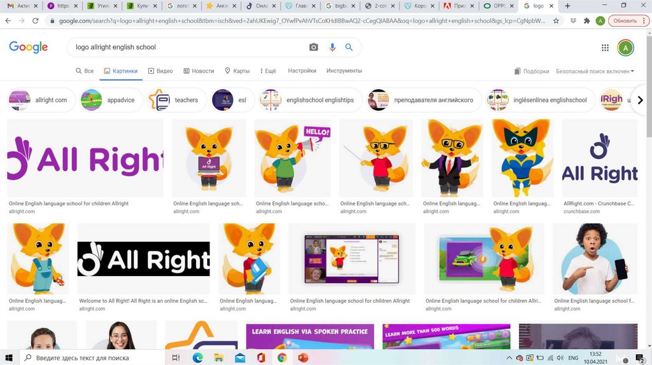
Task: Click the magnifier search button
Action: [349, 47]
